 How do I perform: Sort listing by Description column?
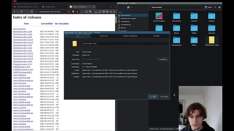point(64,24)
